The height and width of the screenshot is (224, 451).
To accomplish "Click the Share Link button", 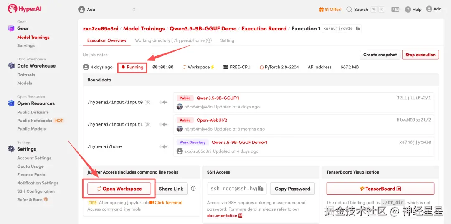I will click(x=172, y=189).
